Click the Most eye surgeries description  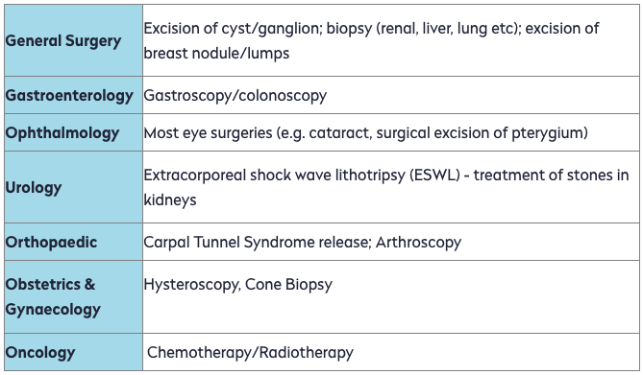point(366,133)
